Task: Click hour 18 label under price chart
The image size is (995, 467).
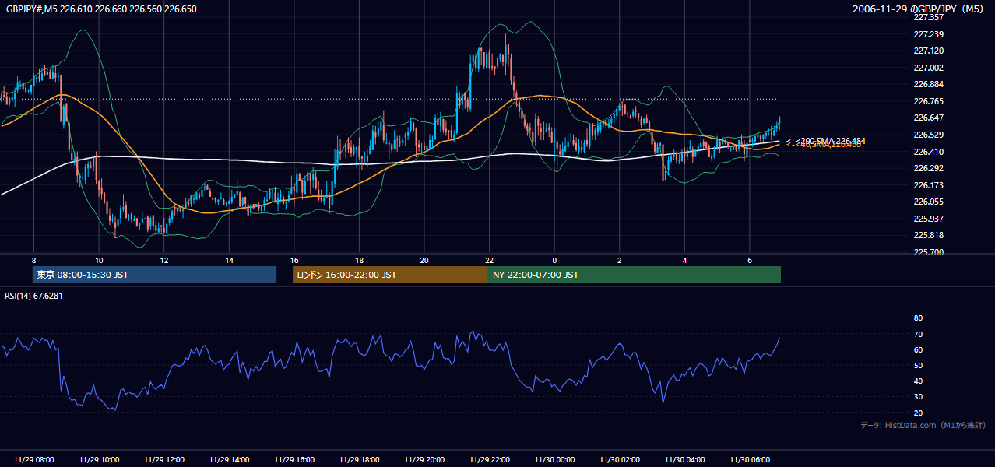Action: (359, 259)
